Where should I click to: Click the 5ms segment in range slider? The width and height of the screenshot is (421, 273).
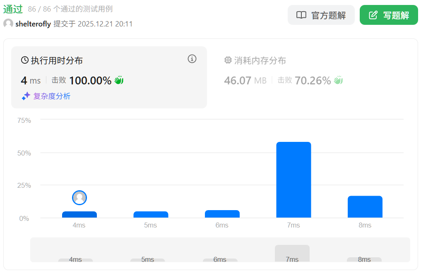click(147, 260)
